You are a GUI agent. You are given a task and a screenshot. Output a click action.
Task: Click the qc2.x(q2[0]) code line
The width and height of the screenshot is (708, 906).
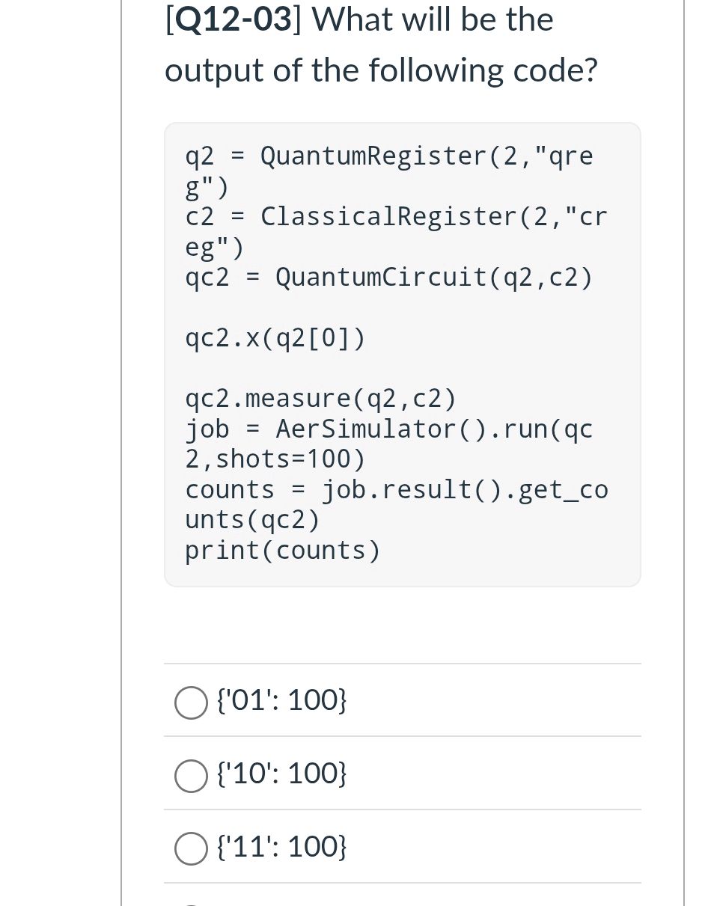274,337
